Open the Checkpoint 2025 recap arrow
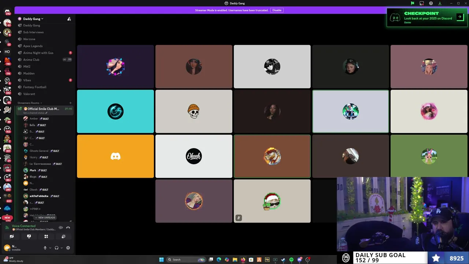This screenshot has width=469, height=264. (x=460, y=17)
